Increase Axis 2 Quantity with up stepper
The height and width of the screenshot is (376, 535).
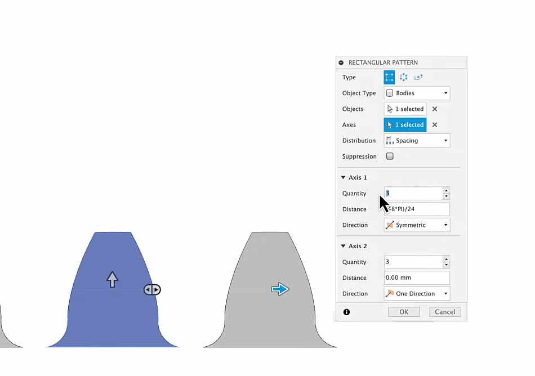tap(446, 259)
